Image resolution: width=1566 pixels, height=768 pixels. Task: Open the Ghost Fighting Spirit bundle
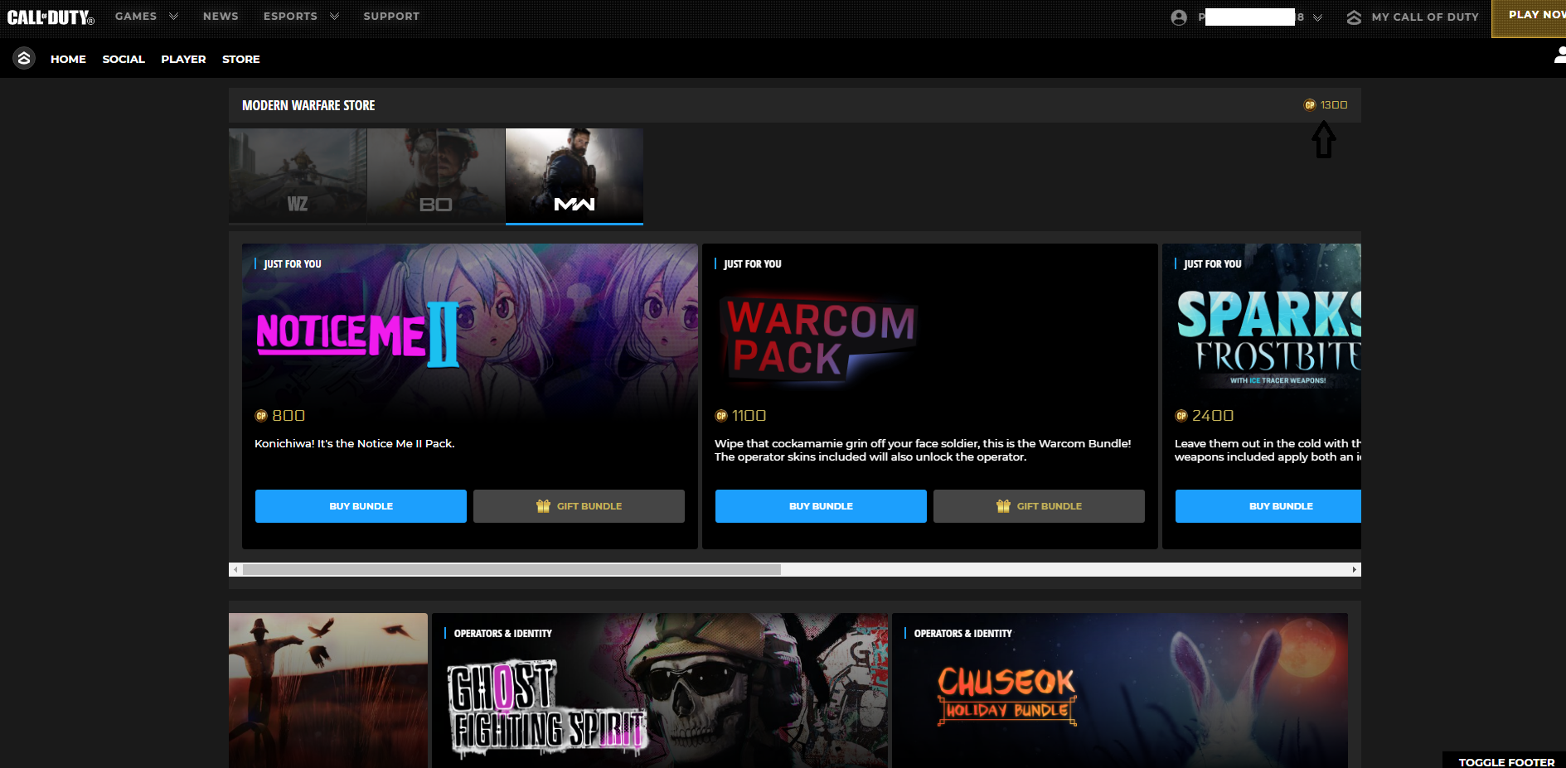(x=660, y=690)
